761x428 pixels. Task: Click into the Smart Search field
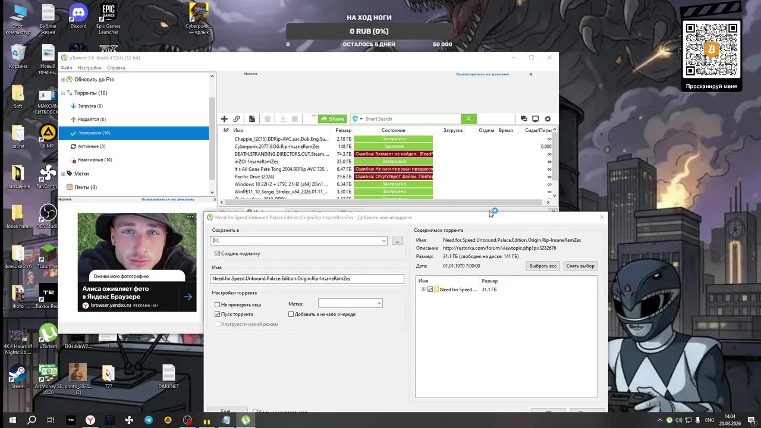click(x=412, y=119)
